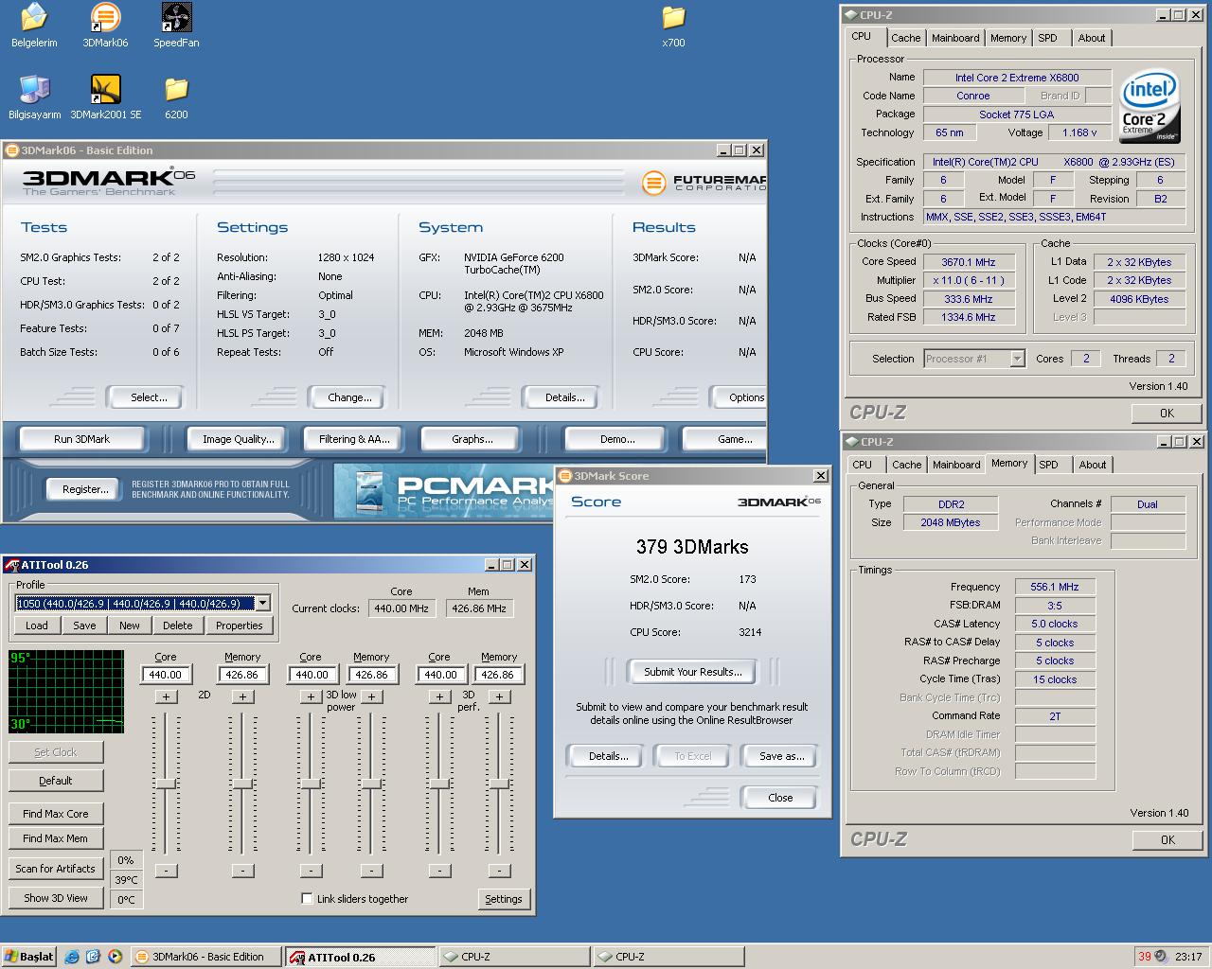Click the Graphs button

[x=472, y=439]
